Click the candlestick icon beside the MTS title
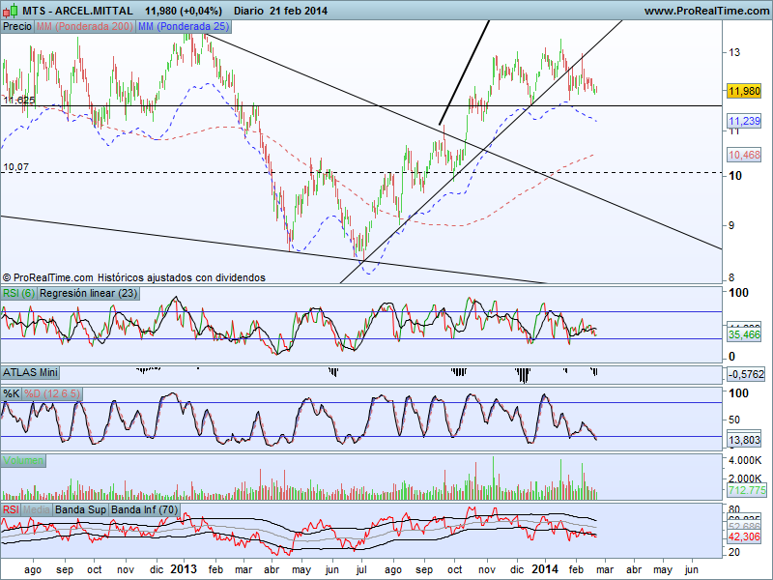Viewport: 773px width, 580px height. click(x=11, y=11)
